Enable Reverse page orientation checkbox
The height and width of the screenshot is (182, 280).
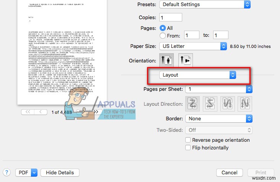[x=188, y=140]
